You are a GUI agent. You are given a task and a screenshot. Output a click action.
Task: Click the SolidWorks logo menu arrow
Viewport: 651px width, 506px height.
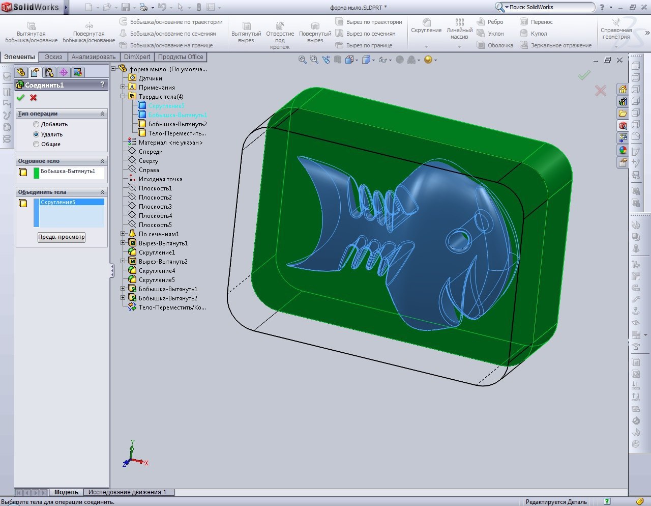click(x=66, y=7)
